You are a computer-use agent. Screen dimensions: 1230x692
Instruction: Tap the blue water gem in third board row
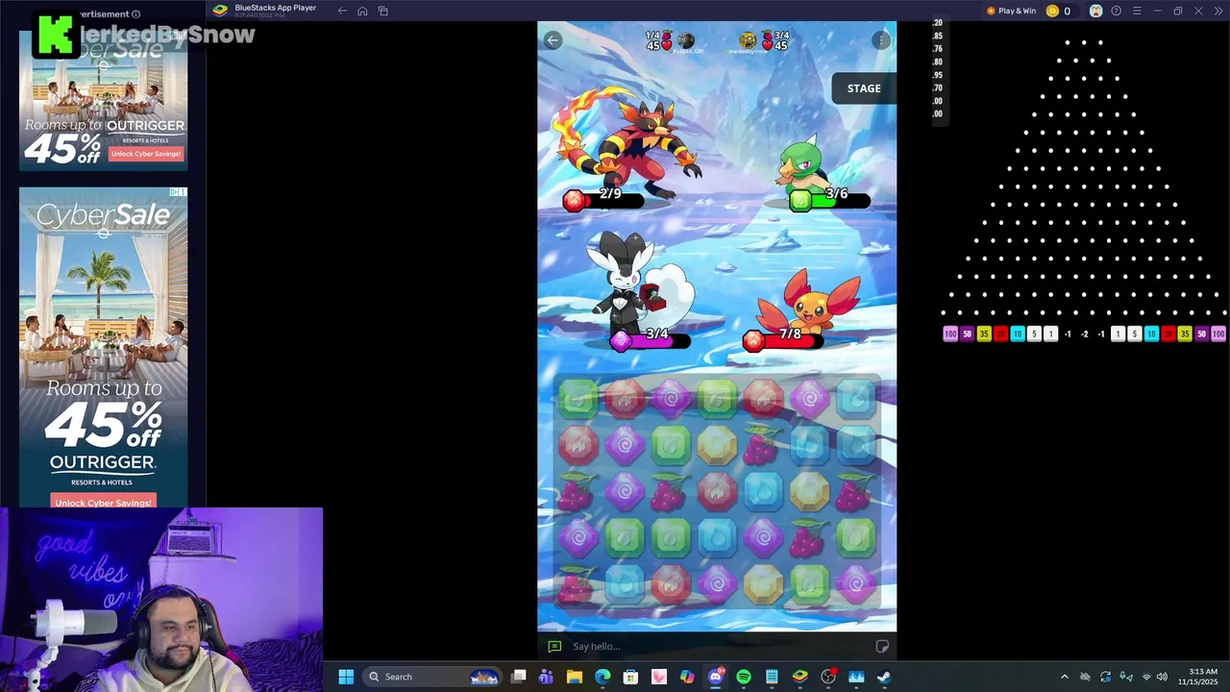coord(763,491)
